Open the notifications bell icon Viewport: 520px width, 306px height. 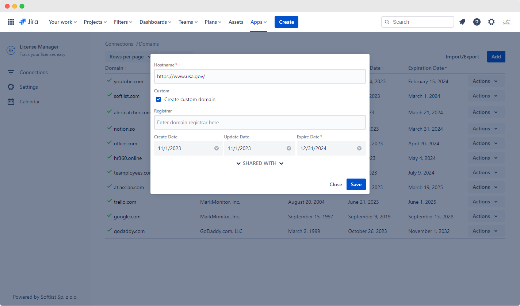coord(462,22)
